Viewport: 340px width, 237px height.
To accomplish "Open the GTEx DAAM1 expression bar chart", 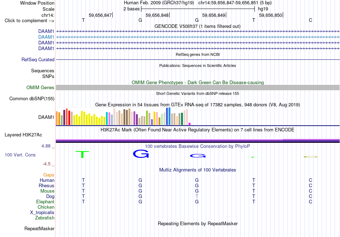I will (123, 116).
